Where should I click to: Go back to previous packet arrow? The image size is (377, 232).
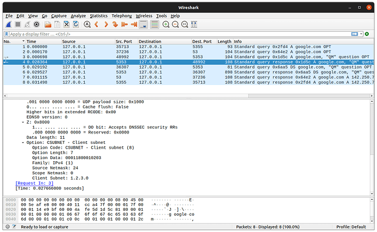point(96,25)
